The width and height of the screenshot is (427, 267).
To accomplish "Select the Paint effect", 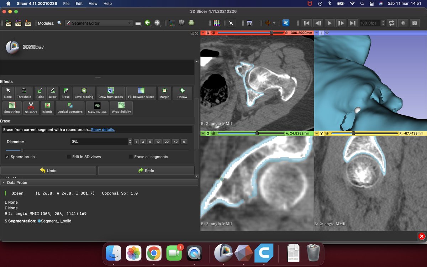I will click(40, 93).
